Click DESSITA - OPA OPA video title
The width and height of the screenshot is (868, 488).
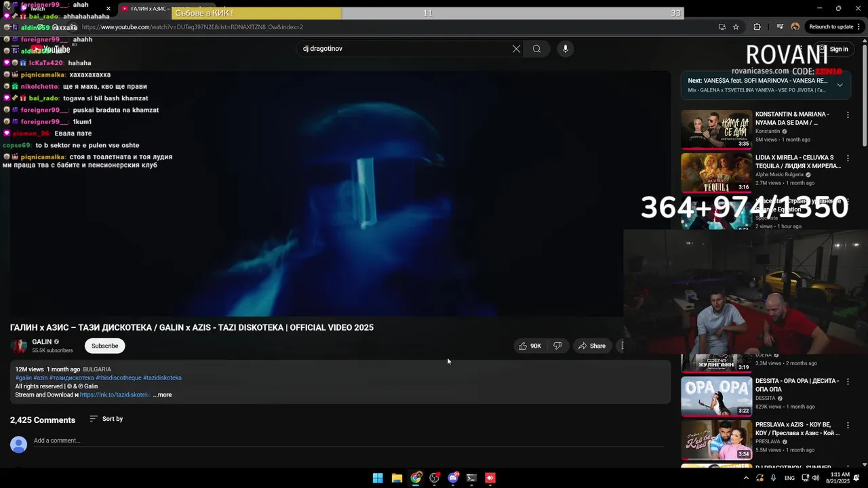coord(797,385)
